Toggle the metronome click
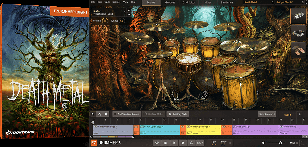The width and height of the screenshot is (308, 147). coord(191,143)
